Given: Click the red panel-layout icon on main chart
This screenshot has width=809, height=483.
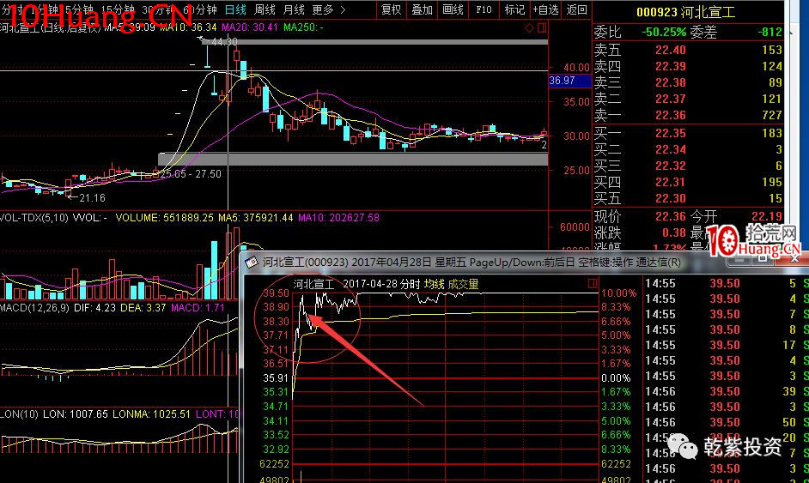Looking at the screenshot, I should pyautogui.click(x=542, y=27).
